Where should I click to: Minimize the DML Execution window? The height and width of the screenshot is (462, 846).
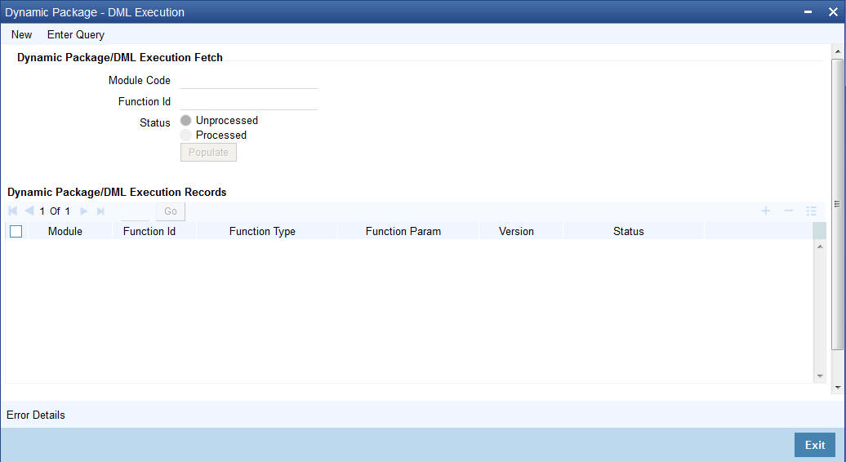808,12
